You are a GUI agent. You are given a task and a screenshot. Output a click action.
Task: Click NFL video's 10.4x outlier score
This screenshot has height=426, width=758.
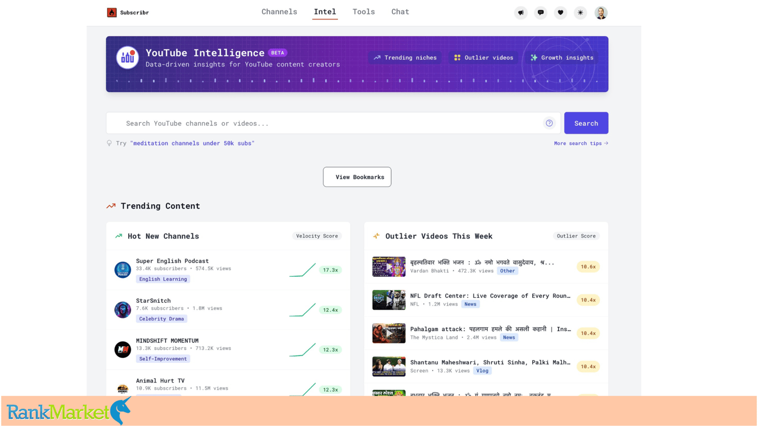click(588, 300)
